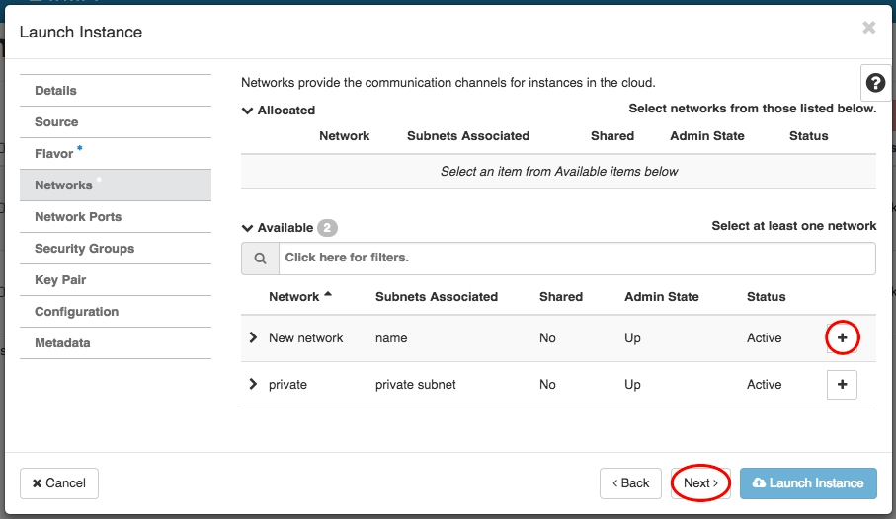Click 'private' network name
This screenshot has width=896, height=519.
pos(287,384)
